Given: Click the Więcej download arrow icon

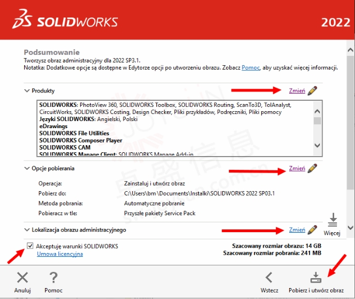Looking at the screenshot, I should click(x=333, y=220).
